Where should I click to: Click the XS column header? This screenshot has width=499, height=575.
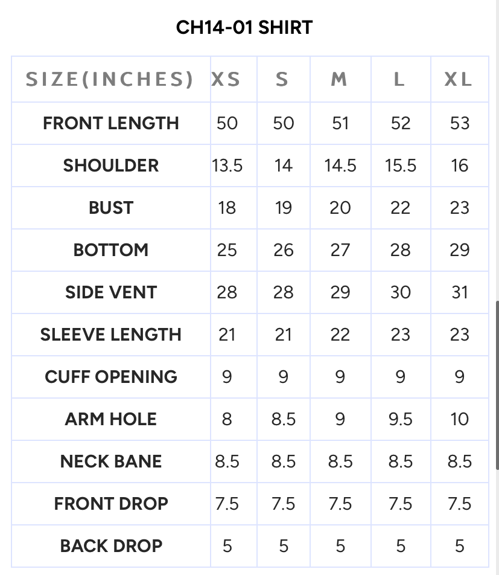[x=226, y=79]
